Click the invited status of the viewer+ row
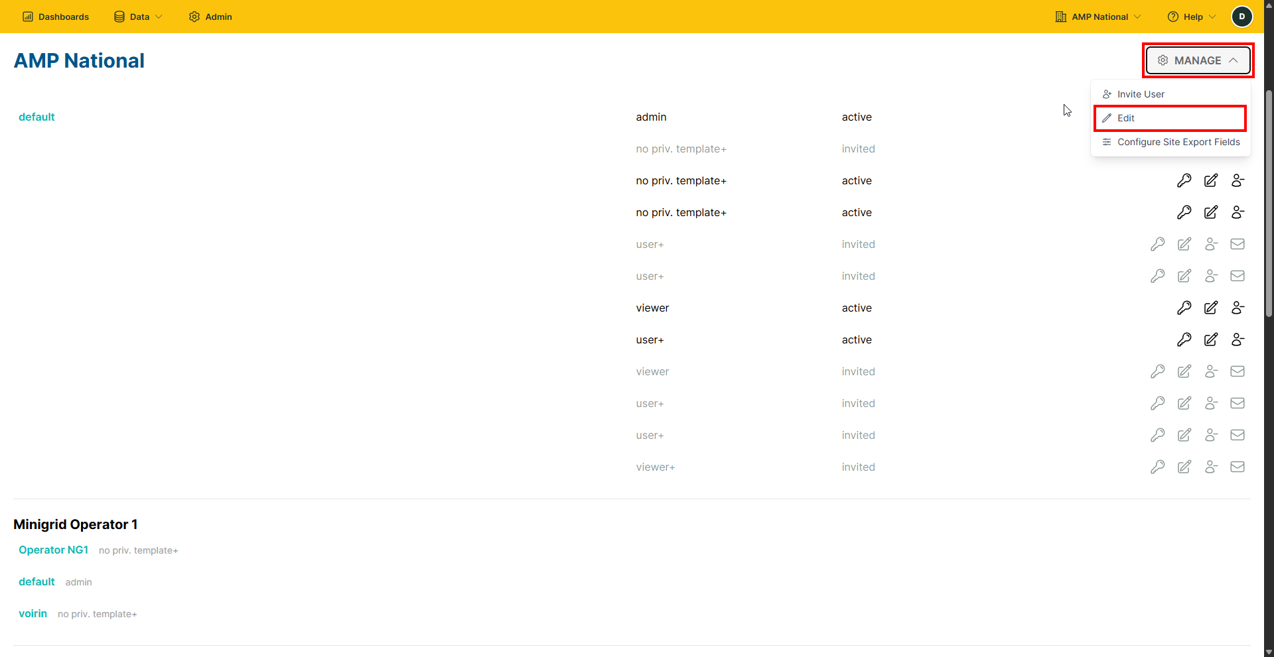The width and height of the screenshot is (1274, 657). [x=858, y=467]
